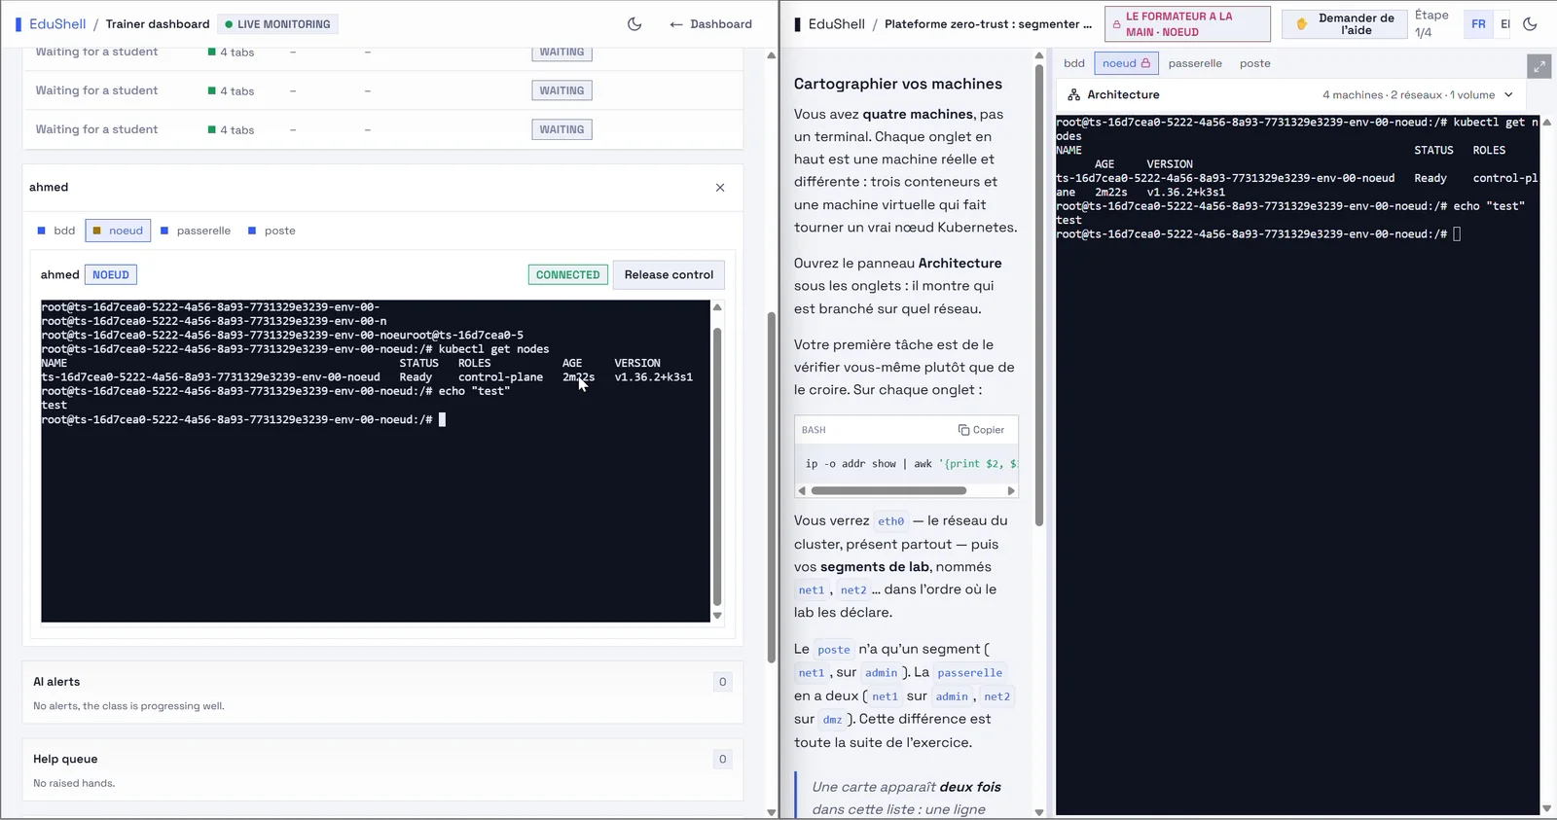Click the lock icon on the noeud tab

point(1145,63)
